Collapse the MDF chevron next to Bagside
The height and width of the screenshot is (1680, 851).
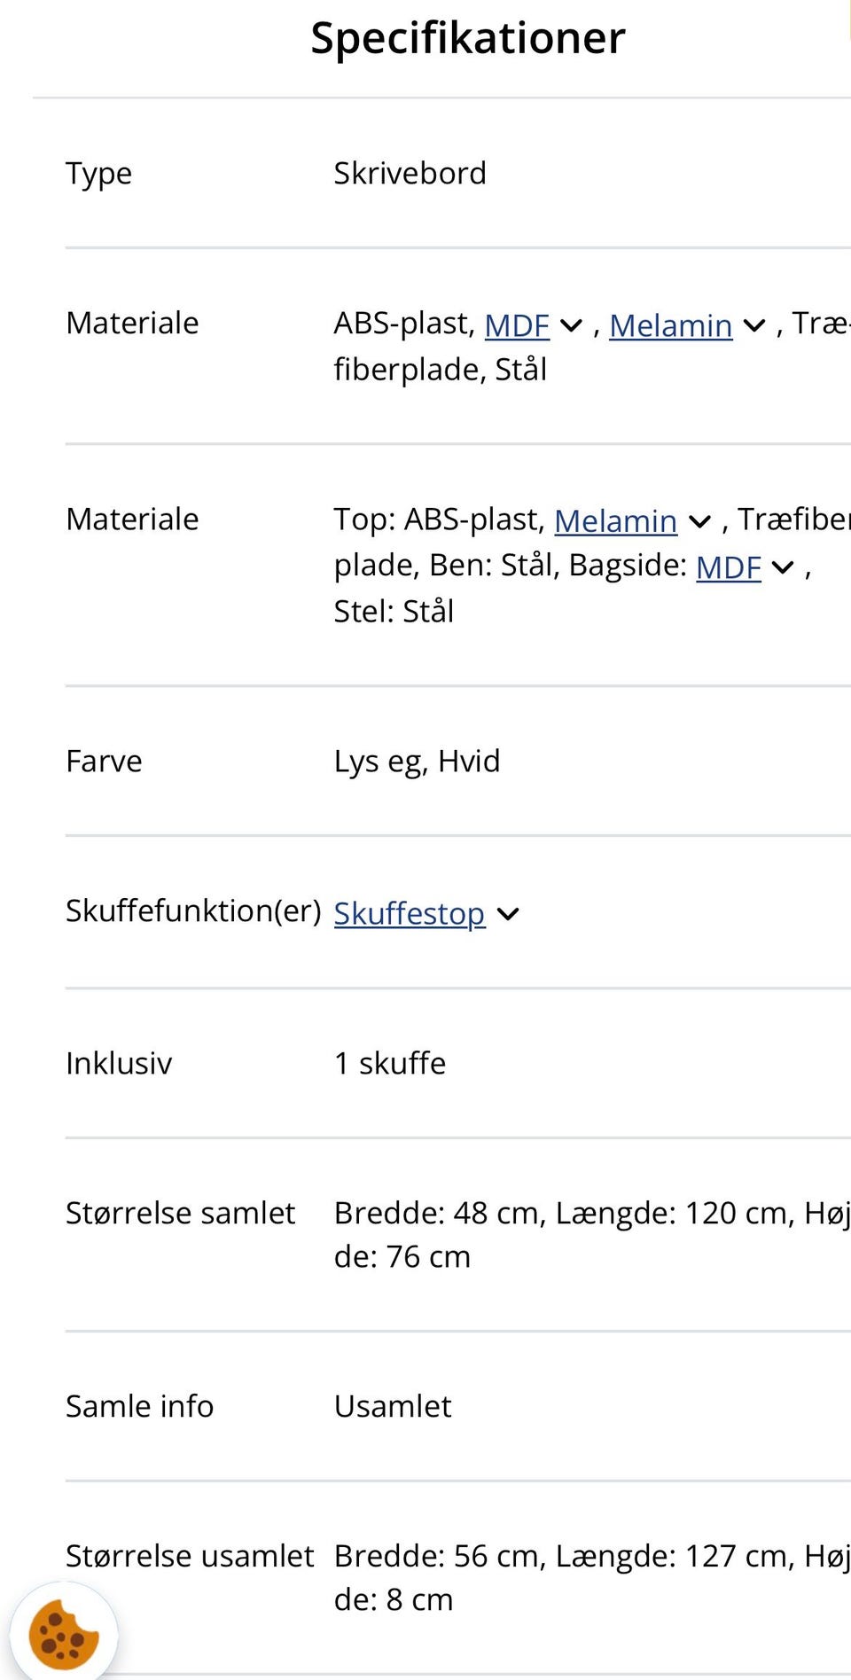(781, 567)
